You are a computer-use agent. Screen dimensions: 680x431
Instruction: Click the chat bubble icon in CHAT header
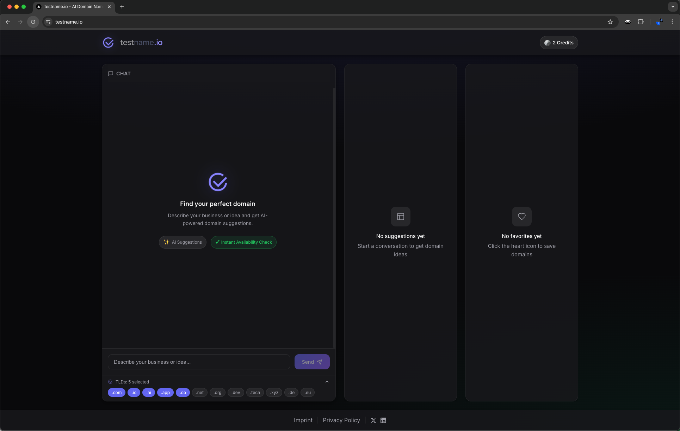111,73
